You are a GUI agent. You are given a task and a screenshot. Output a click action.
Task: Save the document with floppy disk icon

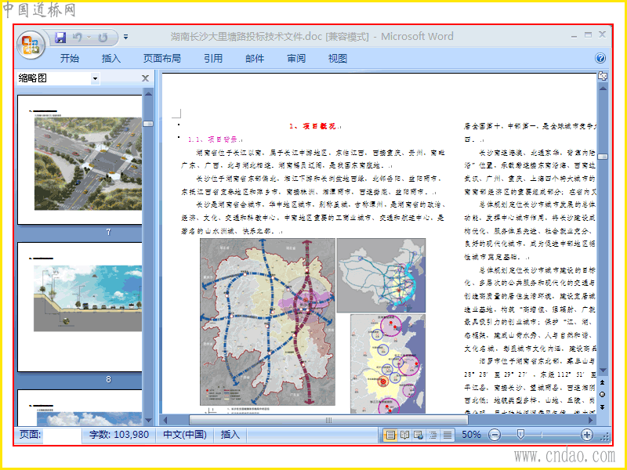tap(60, 38)
